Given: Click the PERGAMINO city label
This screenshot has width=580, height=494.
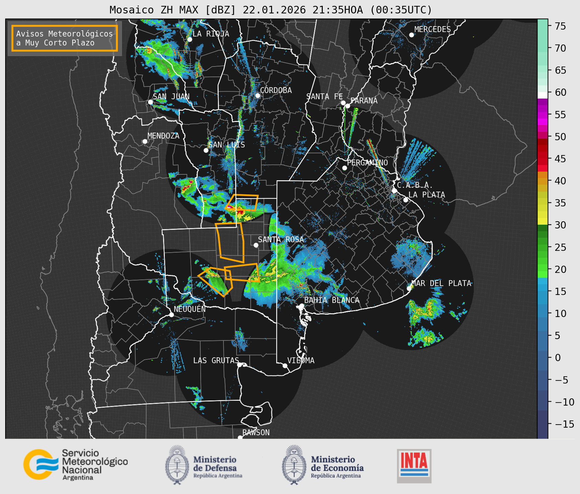Looking at the screenshot, I should point(367,162).
